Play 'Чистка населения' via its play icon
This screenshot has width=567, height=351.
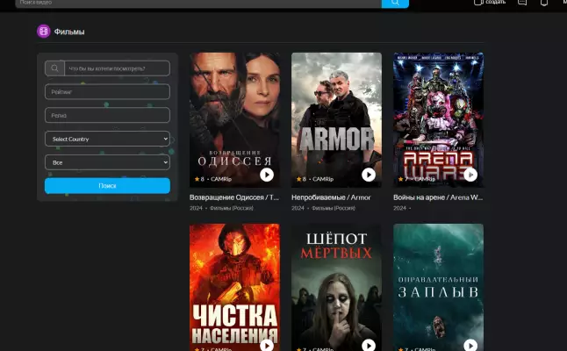(x=267, y=346)
